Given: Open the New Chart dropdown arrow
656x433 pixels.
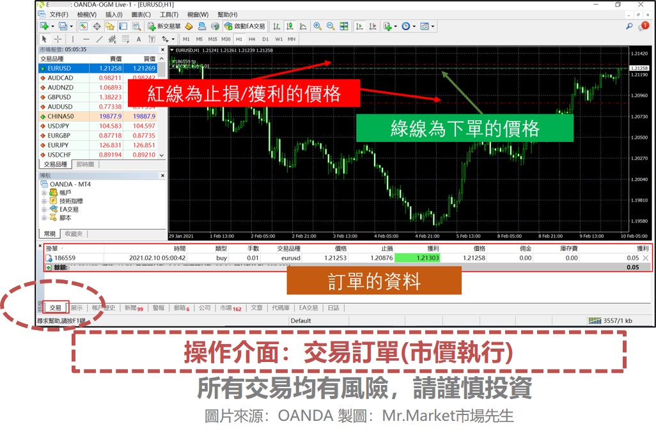Looking at the screenshot, I should (52, 26).
